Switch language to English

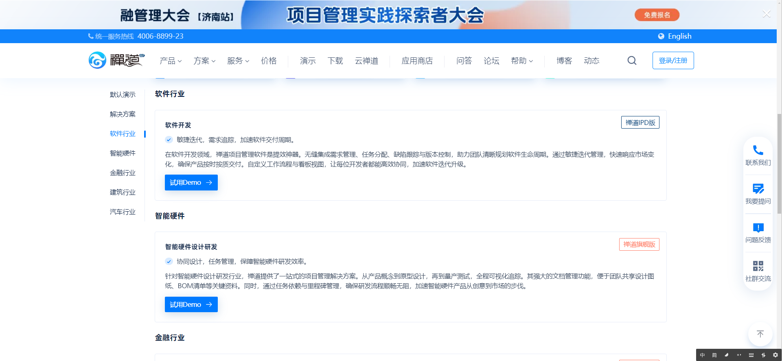coord(679,36)
